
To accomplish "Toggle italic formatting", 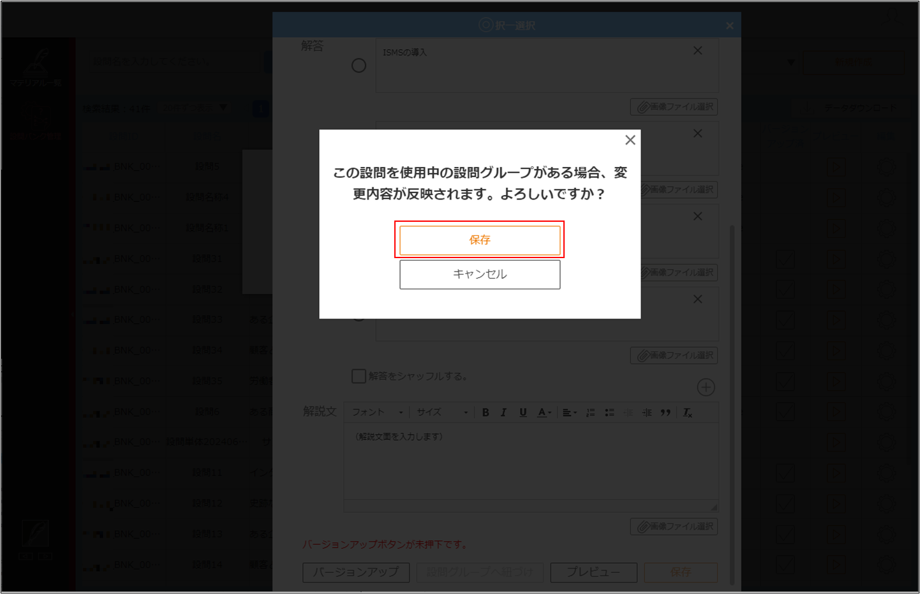I will (x=504, y=412).
